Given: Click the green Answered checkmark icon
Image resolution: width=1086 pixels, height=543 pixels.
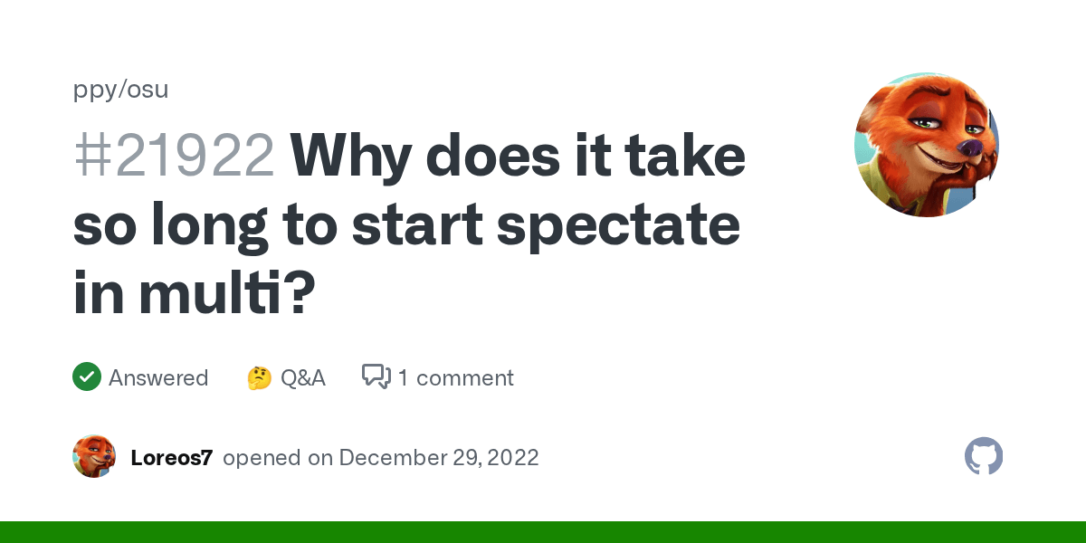Looking at the screenshot, I should click(x=87, y=376).
